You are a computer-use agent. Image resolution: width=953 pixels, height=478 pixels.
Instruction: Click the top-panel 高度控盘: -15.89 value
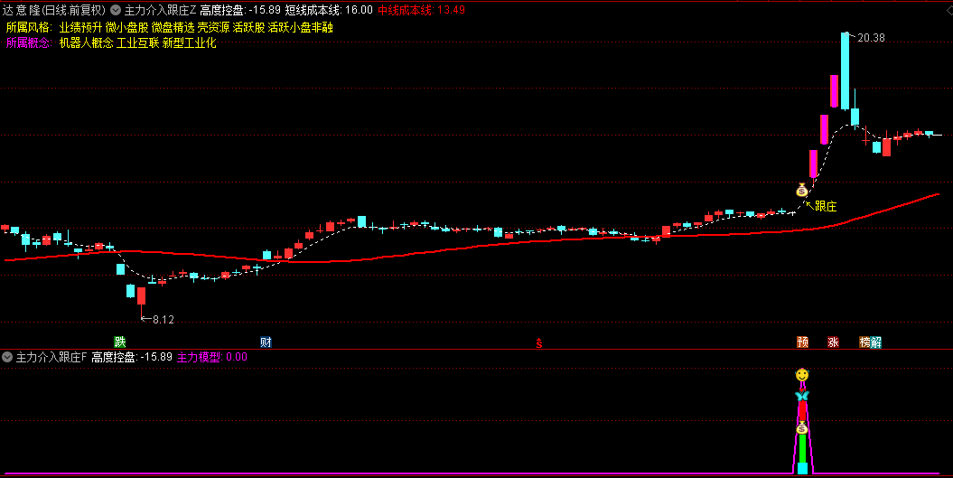tap(240, 10)
